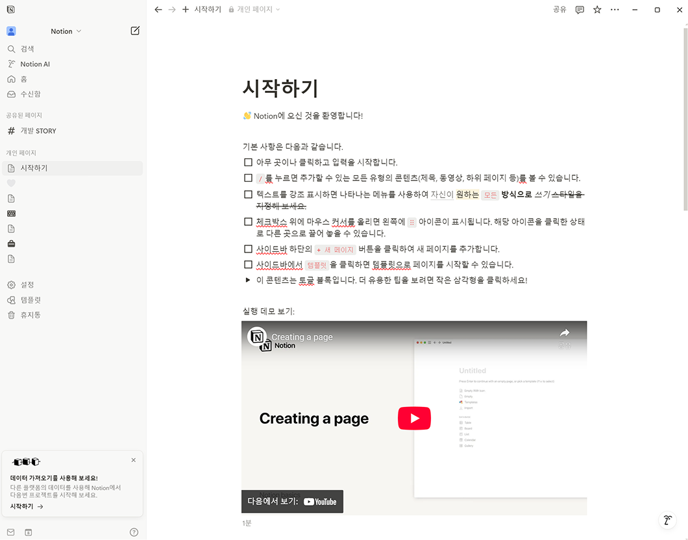Click the workspace avatar icon in sidebar
Screen dimensions: 688x540
click(12, 31)
